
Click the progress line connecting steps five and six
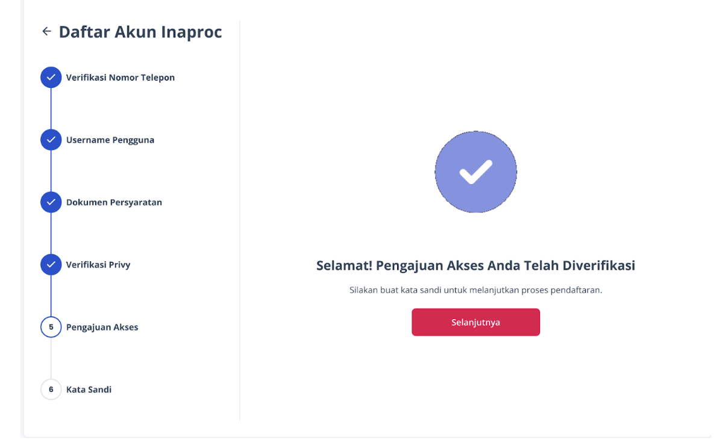(51, 358)
